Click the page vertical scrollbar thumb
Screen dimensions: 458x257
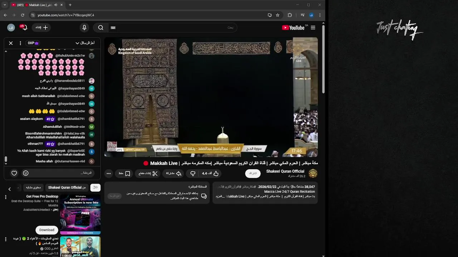323,59
